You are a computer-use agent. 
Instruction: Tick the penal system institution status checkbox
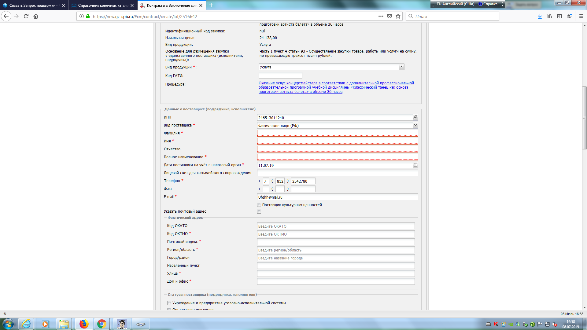pyautogui.click(x=169, y=303)
